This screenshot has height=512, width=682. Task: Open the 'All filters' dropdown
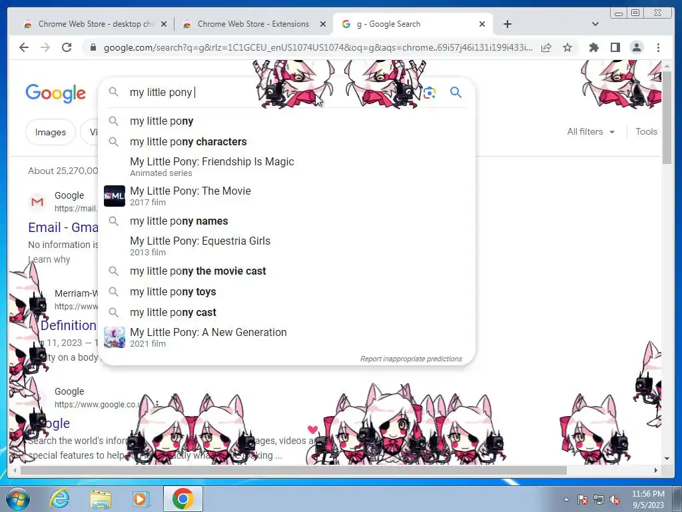[591, 131]
